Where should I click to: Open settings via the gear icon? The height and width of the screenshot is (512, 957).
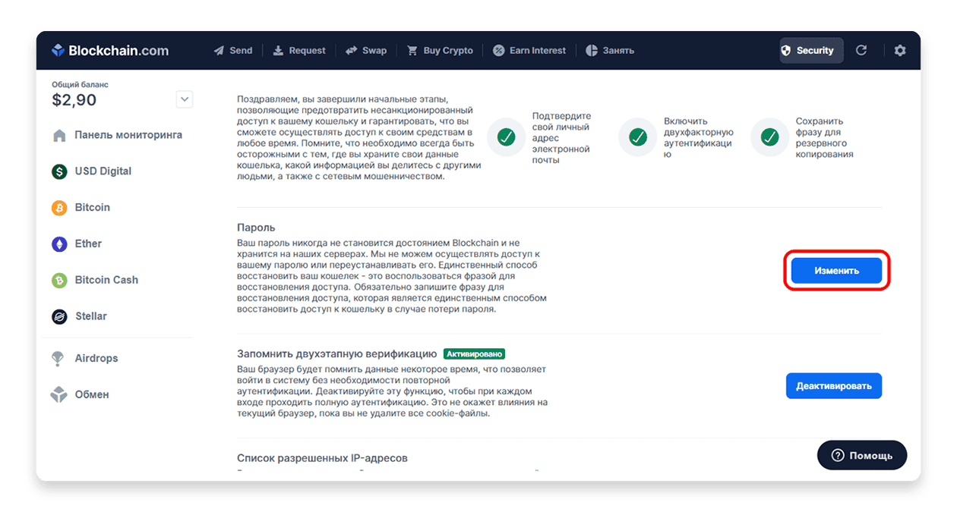pyautogui.click(x=900, y=51)
